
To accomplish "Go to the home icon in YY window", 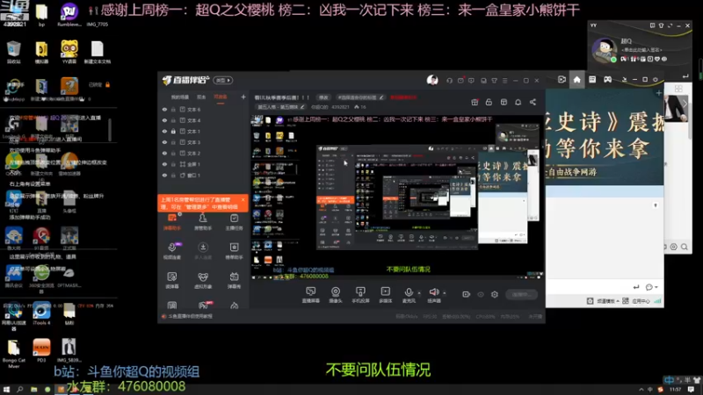I will coord(576,80).
